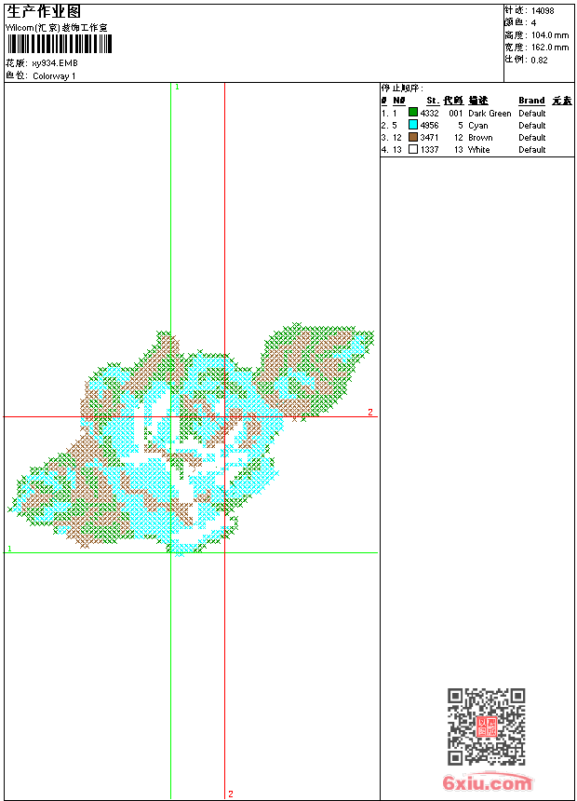Click the green marker 1 at left
This screenshot has height=801, width=577.
(x=9, y=549)
